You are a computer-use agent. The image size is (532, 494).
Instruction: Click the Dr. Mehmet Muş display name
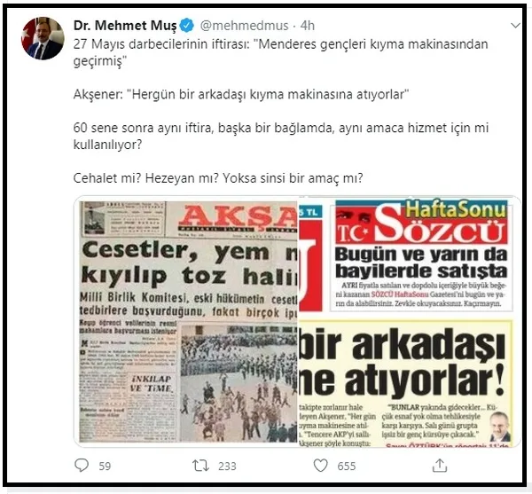[x=125, y=26]
